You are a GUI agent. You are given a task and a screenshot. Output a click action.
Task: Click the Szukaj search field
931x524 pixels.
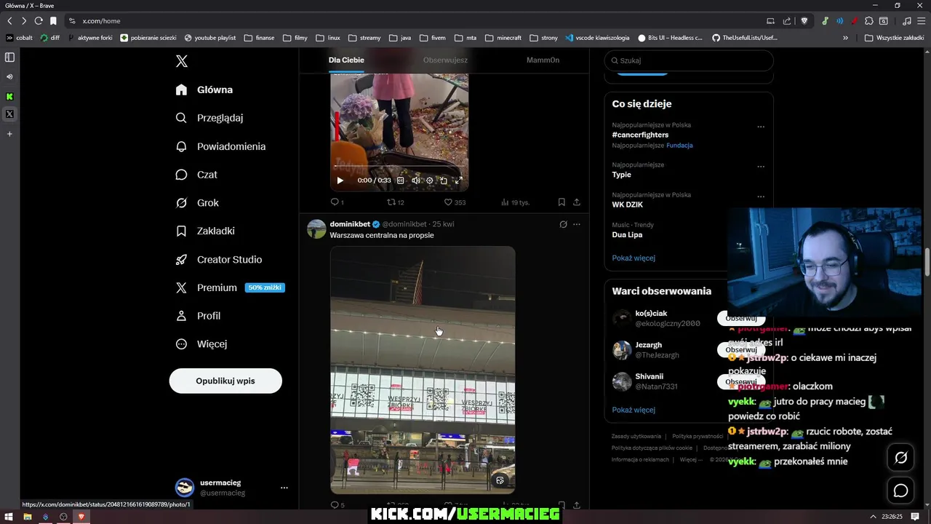[x=689, y=60]
